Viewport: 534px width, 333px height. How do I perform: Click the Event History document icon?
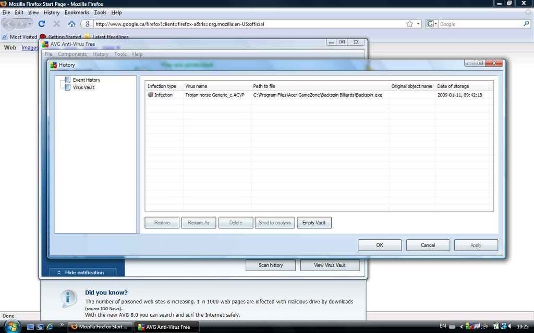pos(67,80)
